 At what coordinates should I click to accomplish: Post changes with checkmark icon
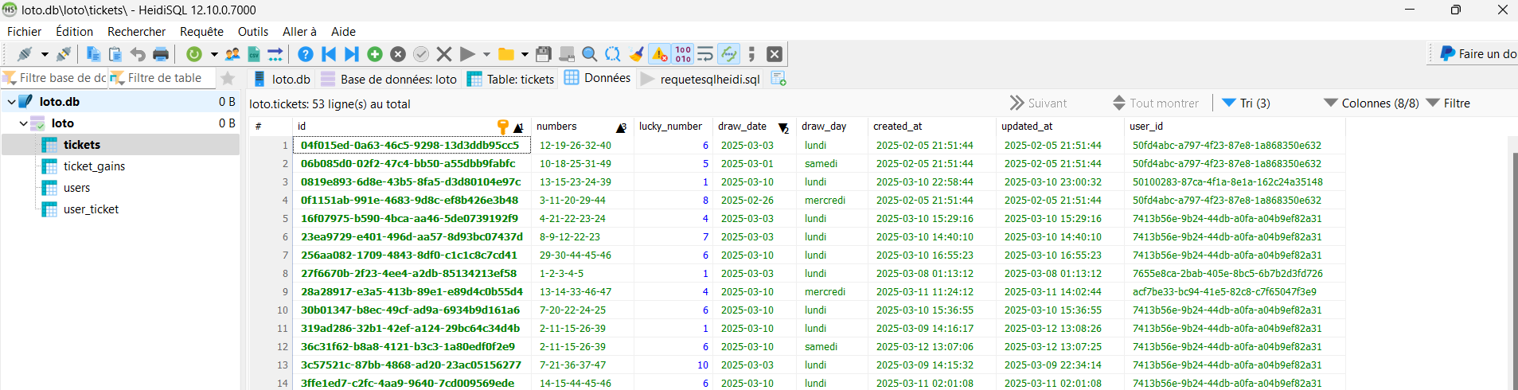coord(421,54)
